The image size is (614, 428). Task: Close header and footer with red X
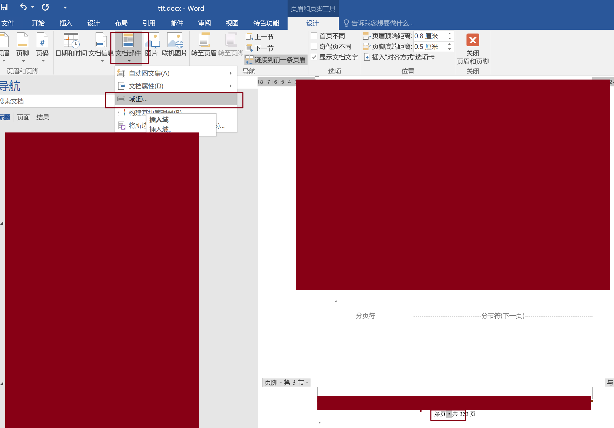[x=472, y=40]
